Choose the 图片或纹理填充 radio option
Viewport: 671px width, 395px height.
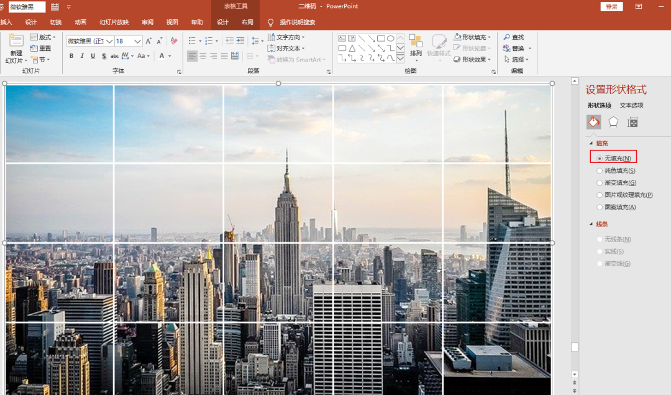pos(600,195)
